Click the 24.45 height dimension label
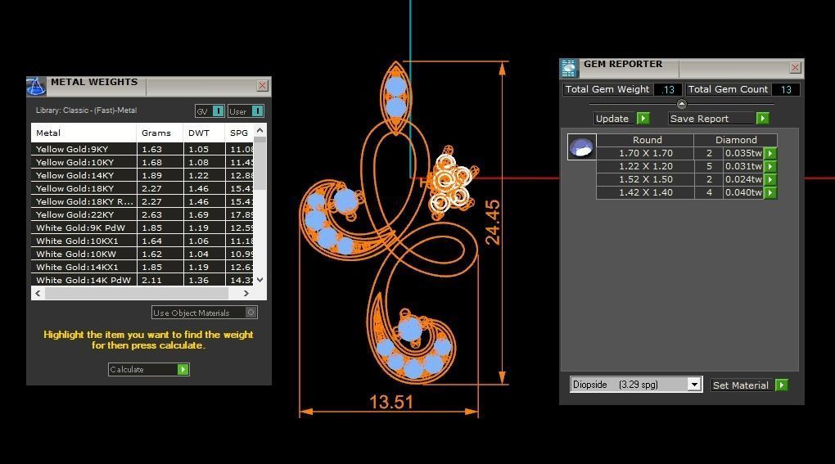The width and height of the screenshot is (835, 464). pyautogui.click(x=493, y=223)
